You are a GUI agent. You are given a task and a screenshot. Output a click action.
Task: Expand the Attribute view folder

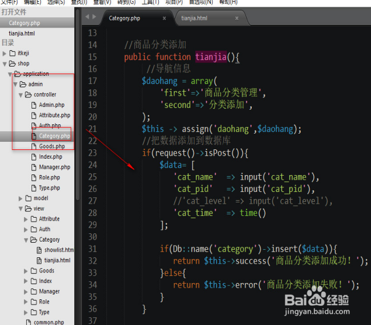(26, 219)
